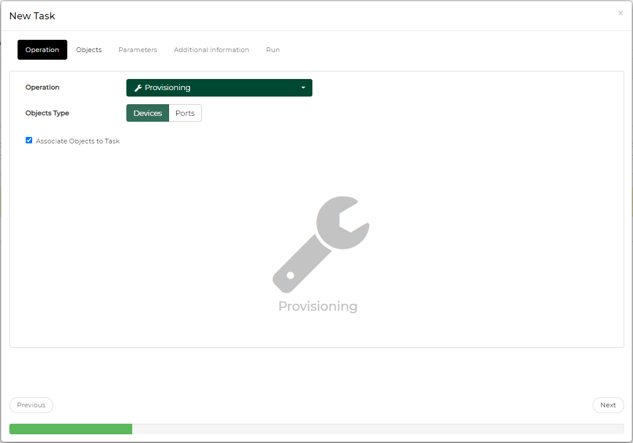Open the Provisioning operation dropdown

click(219, 88)
